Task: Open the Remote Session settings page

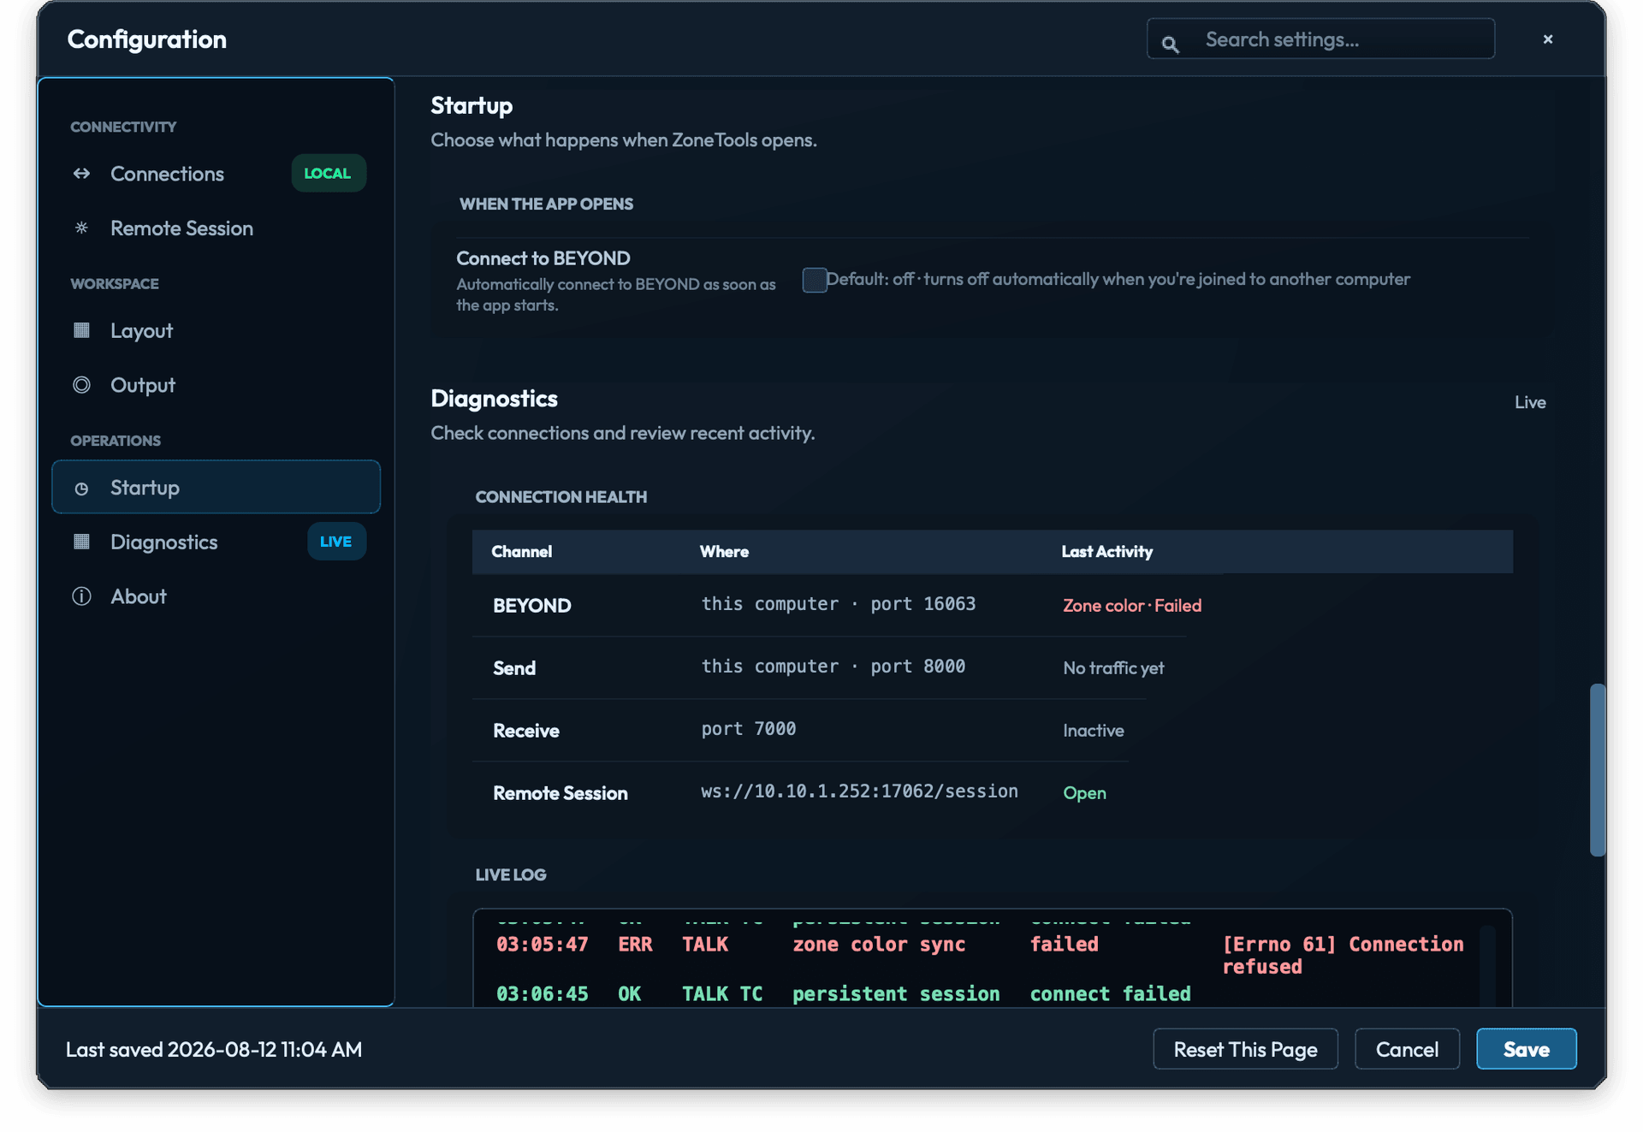Action: tap(216, 228)
